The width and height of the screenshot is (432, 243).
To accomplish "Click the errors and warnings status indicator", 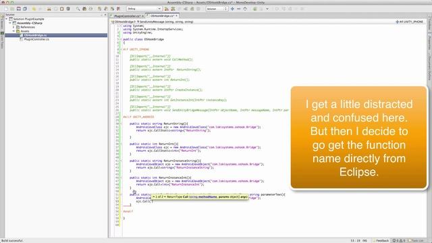I will [399, 240].
